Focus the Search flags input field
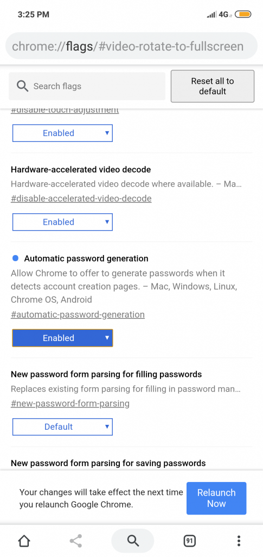 point(87,86)
